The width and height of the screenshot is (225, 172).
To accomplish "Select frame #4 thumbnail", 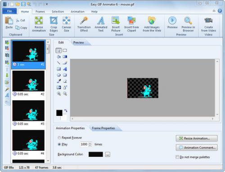I will (28, 140).
